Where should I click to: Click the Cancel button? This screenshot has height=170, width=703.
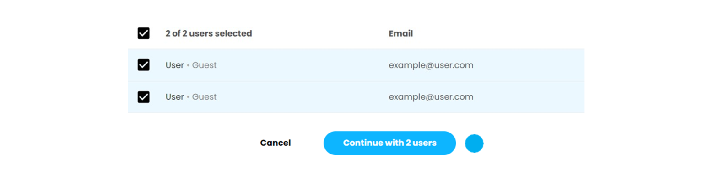pos(276,143)
